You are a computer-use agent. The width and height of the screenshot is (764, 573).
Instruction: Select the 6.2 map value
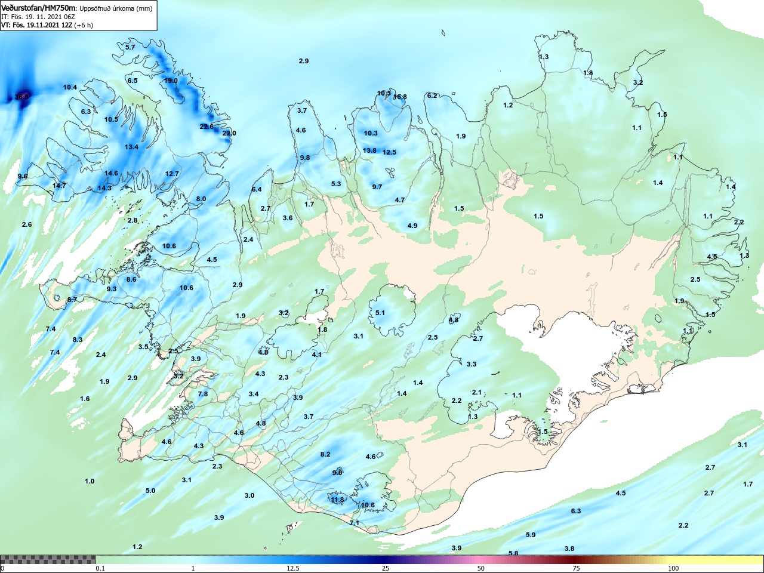432,95
